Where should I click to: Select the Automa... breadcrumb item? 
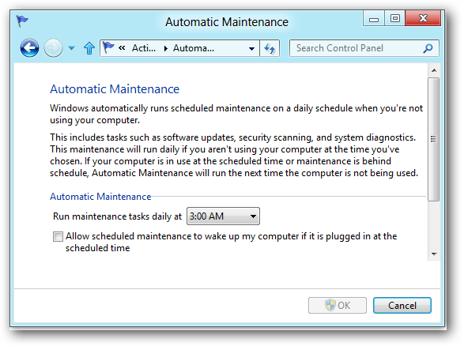194,48
